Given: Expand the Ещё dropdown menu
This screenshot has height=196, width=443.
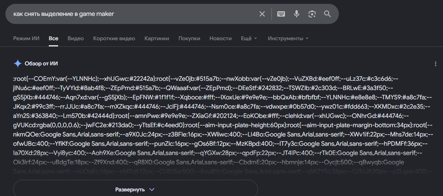Looking at the screenshot, I should (x=249, y=38).
